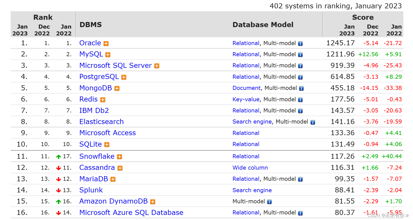Click the "402 systems in ranking" caption

(x=336, y=6)
